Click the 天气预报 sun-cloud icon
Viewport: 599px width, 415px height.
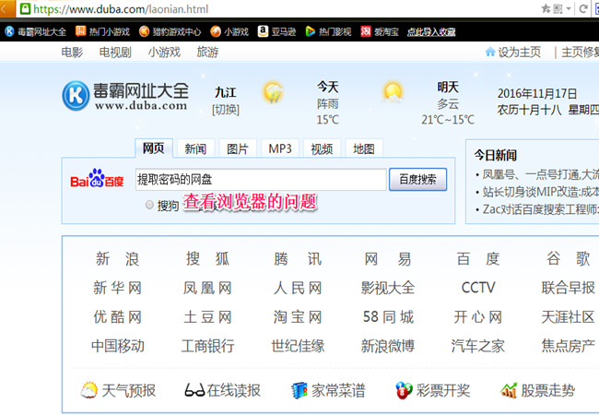coord(89,390)
